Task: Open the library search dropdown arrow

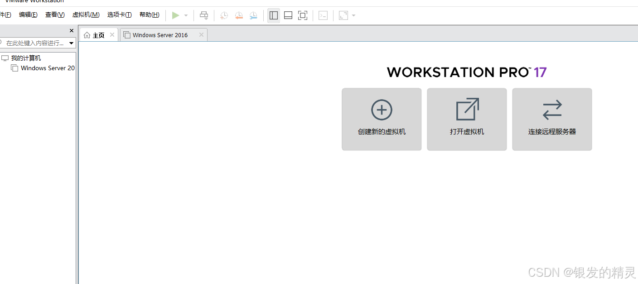Action: tap(72, 43)
